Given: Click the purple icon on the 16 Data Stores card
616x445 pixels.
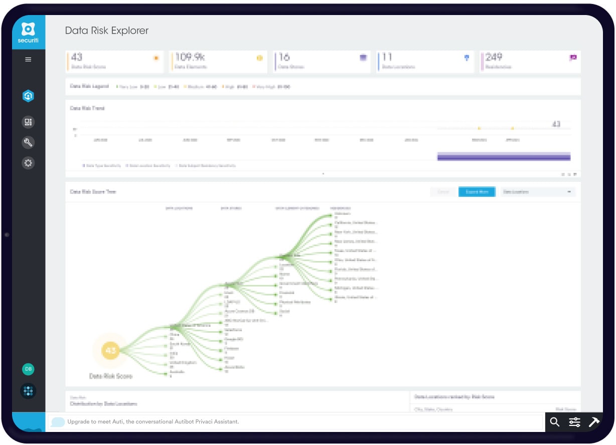Looking at the screenshot, I should tap(363, 58).
